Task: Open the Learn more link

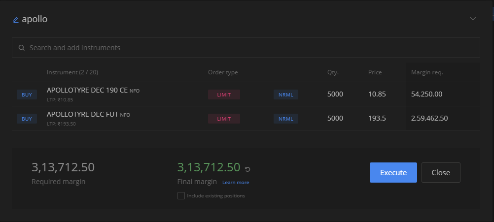Action: pos(236,183)
